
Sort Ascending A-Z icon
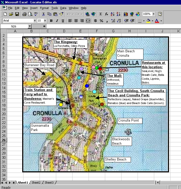tap(113, 14)
